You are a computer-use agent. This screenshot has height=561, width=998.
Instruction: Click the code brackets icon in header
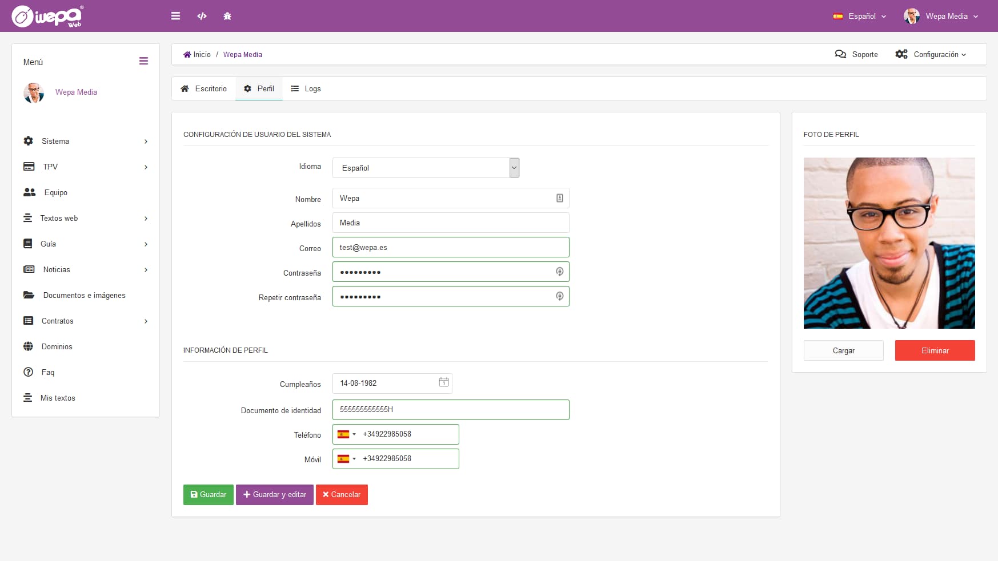coord(202,16)
